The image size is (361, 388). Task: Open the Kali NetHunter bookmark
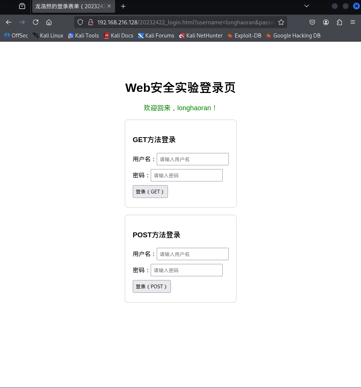pos(201,36)
